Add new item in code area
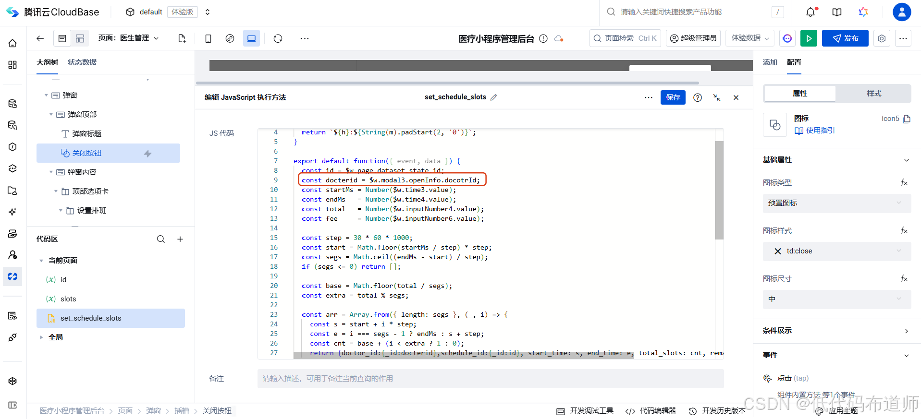The height and width of the screenshot is (419, 921). point(180,239)
